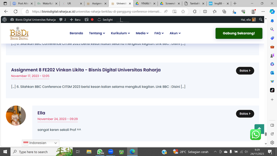This screenshot has height=156, width=277.
Task: Open the Indonesian language selector
Action: (x=40, y=143)
